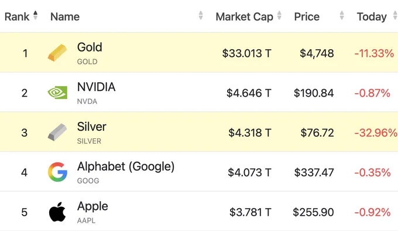
Task: Open the Apple company page
Action: pyautogui.click(x=92, y=206)
